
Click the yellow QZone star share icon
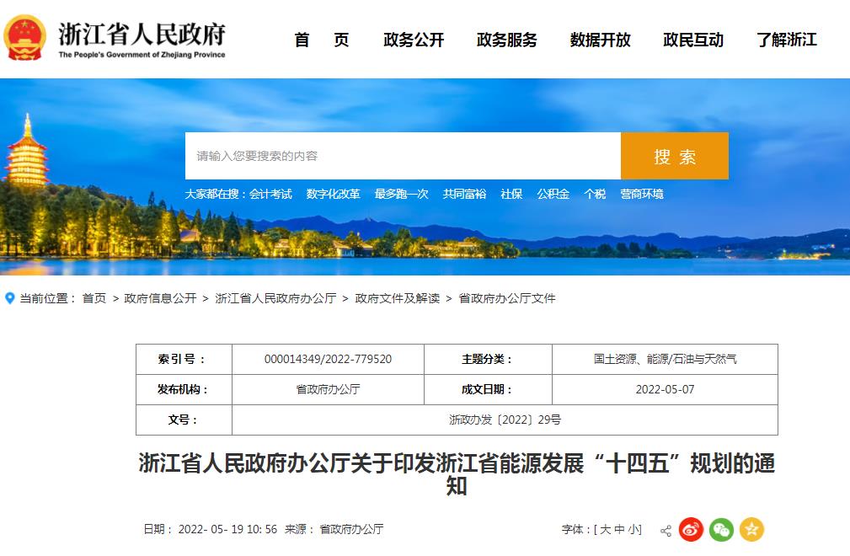coord(751,530)
